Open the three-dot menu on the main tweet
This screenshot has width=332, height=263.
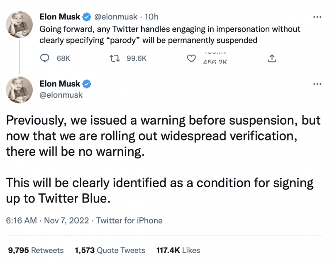(317, 84)
